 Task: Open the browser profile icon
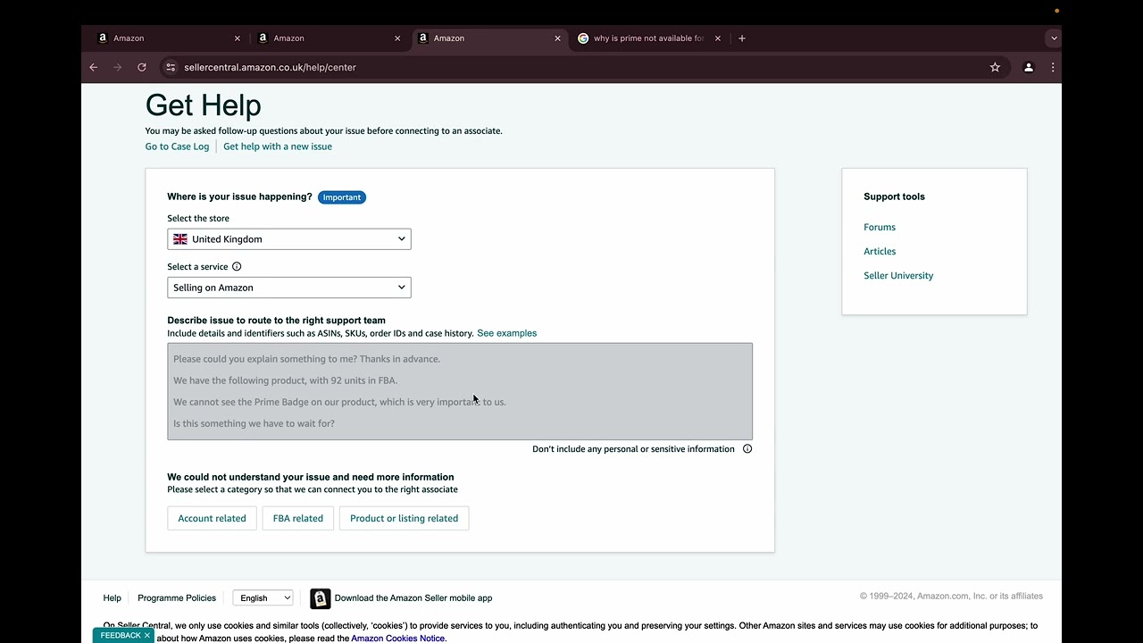pos(1029,67)
